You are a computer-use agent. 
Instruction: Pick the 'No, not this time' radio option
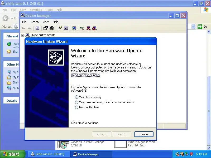click(x=76, y=107)
